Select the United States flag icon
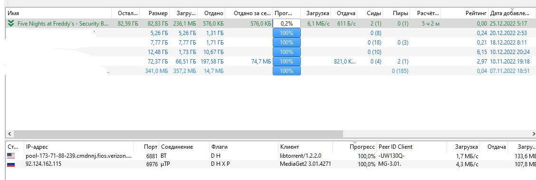The image size is (536, 180). point(11,156)
